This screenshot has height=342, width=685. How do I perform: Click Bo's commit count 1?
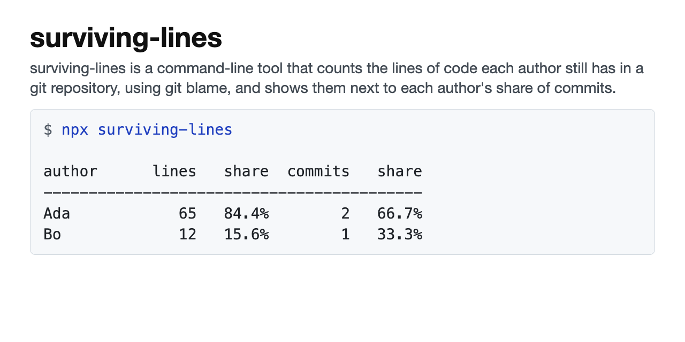(346, 234)
